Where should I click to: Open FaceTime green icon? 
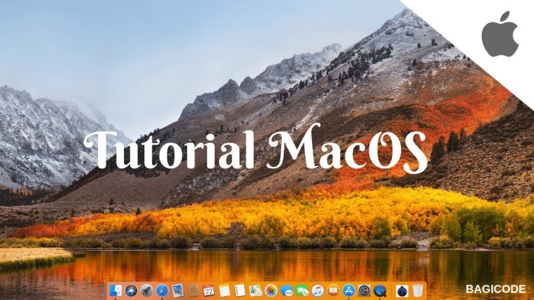click(302, 291)
